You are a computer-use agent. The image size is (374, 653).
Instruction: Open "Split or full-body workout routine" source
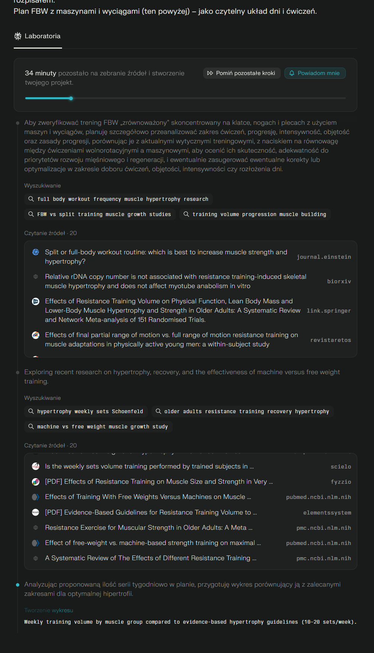(x=166, y=257)
